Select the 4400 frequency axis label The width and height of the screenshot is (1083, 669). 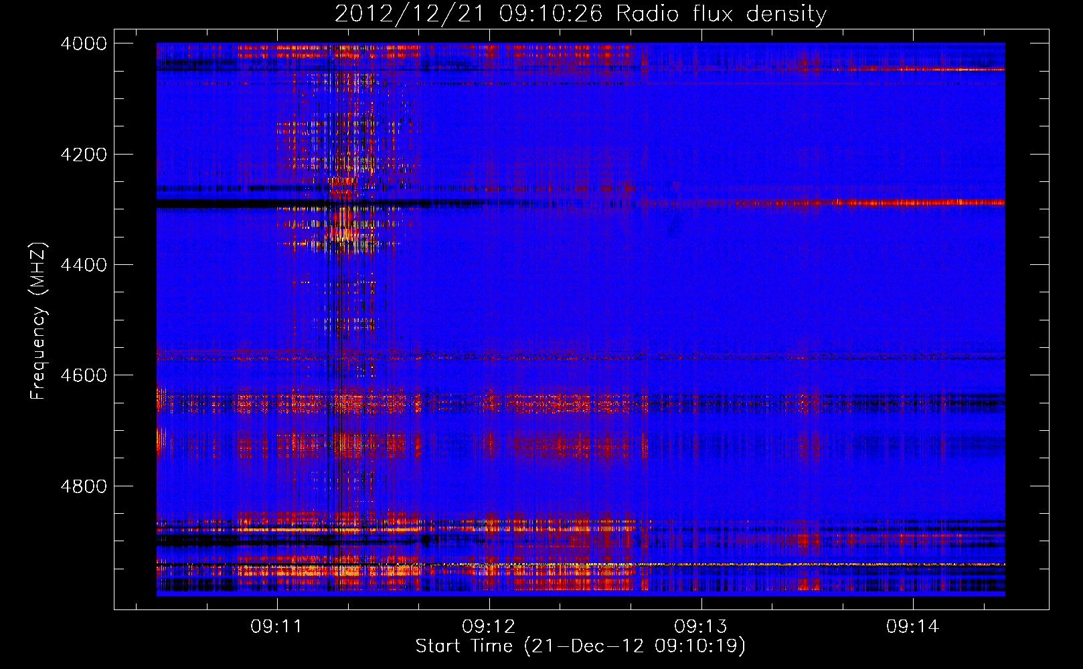(84, 265)
